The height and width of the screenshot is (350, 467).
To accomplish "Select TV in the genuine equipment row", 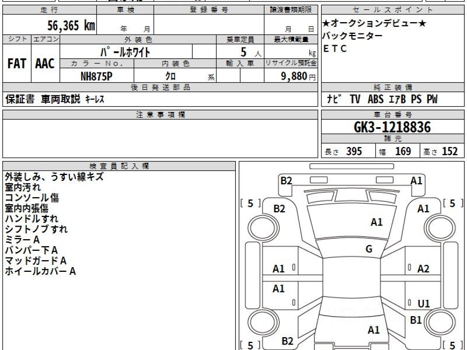I will tap(355, 99).
